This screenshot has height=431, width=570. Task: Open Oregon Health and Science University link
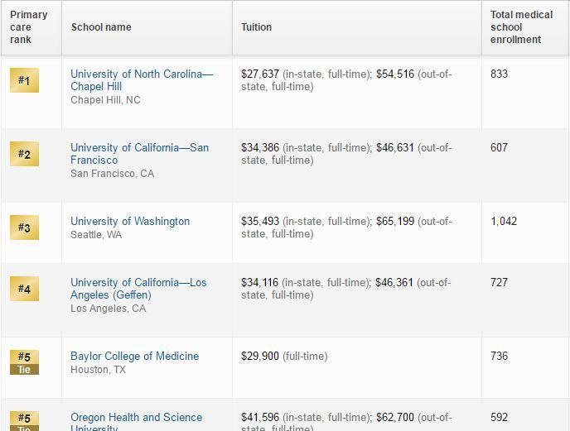tap(137, 421)
